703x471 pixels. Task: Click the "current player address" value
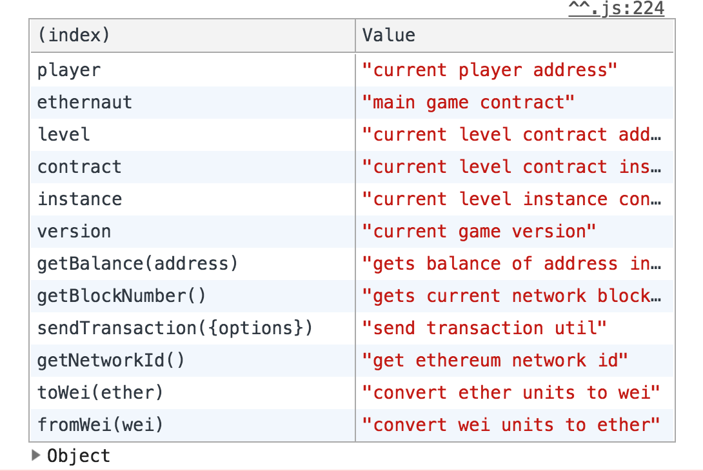pyautogui.click(x=490, y=70)
